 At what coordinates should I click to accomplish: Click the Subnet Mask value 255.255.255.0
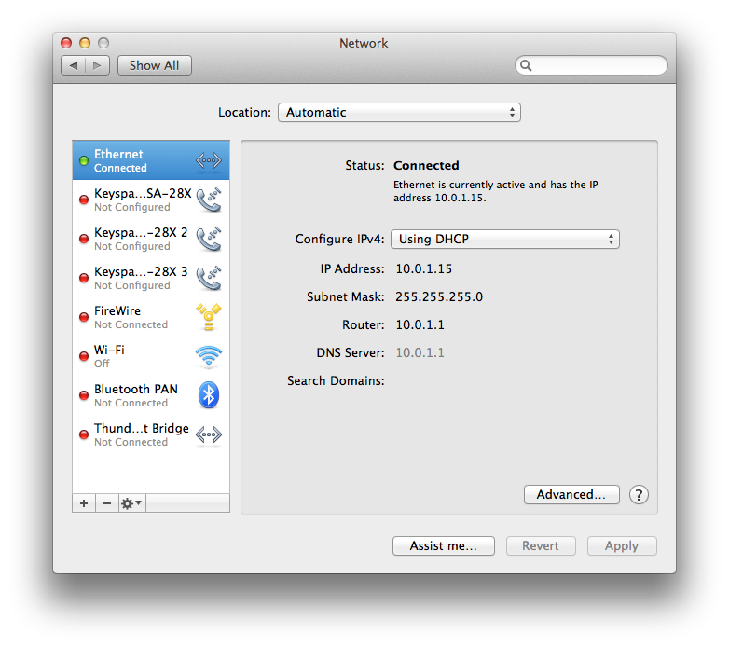[439, 296]
